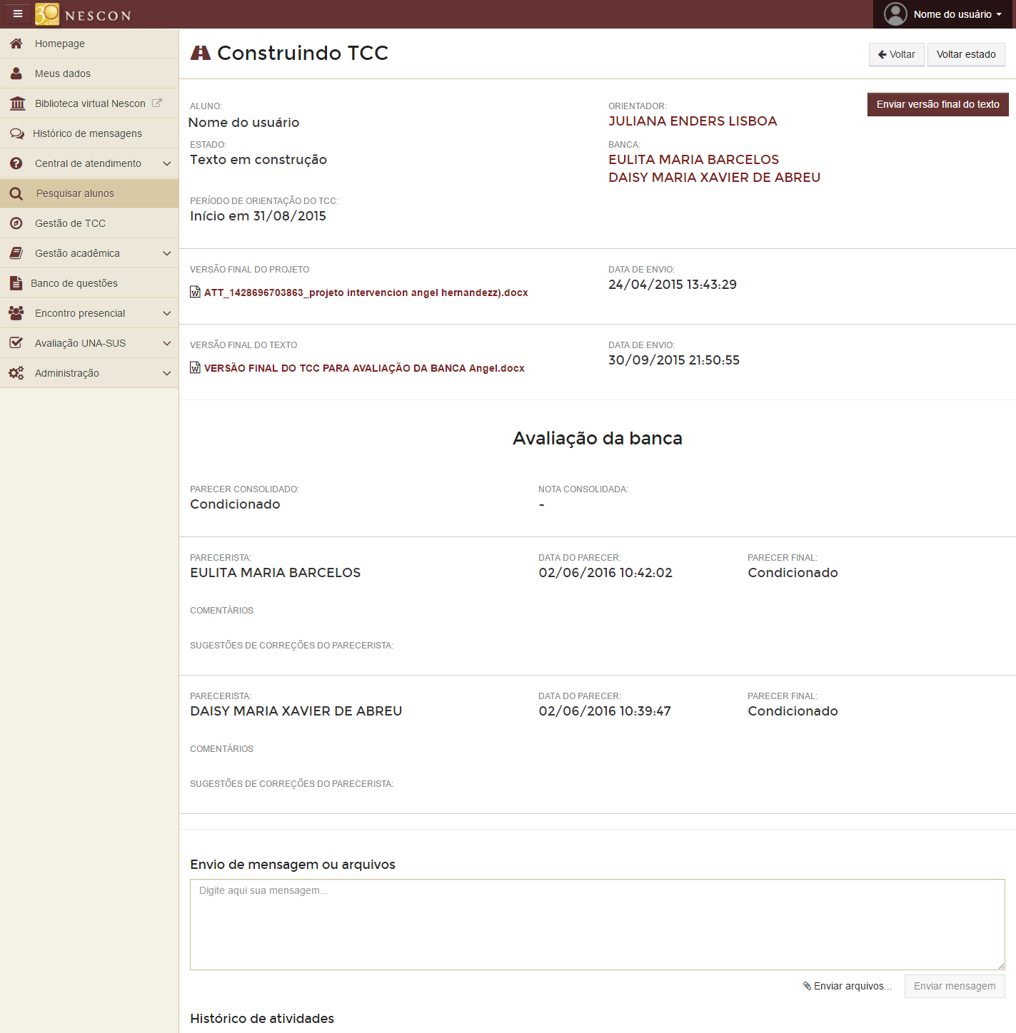Screen dimensions: 1016x1033
Task: Click the Gestão de TCC compass icon
Action: (16, 223)
